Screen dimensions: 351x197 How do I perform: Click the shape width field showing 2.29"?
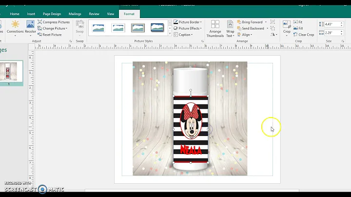coord(332,33)
